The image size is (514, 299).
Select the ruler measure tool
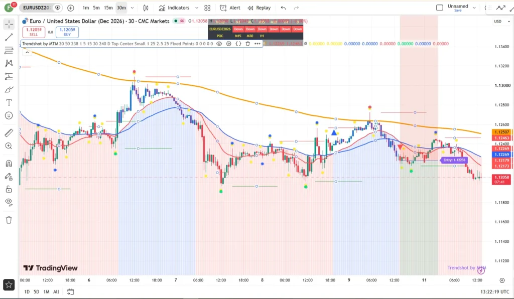9,132
